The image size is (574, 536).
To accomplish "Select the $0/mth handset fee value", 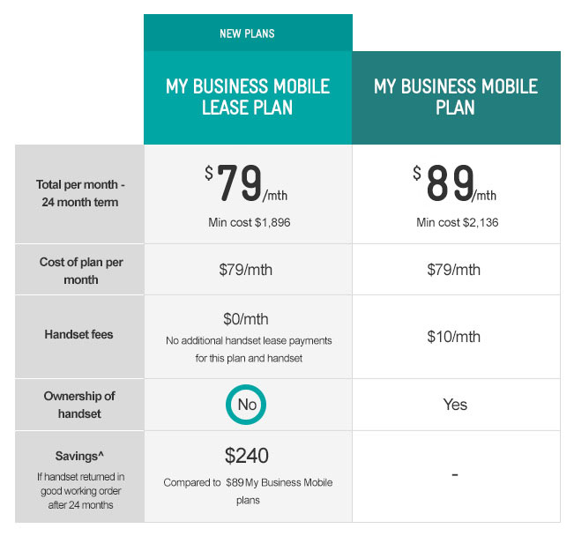I will [x=248, y=318].
